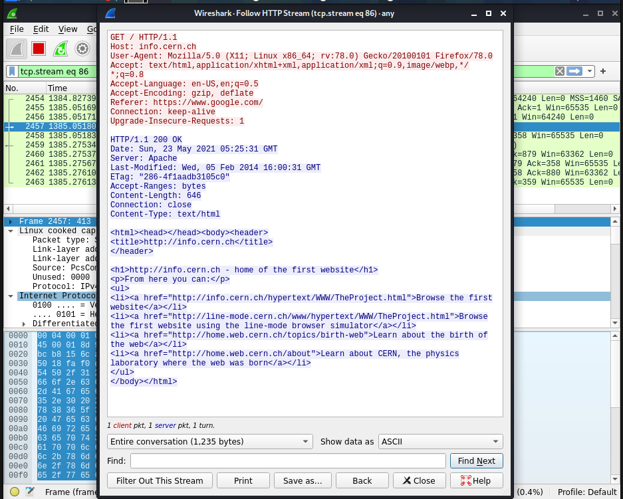
Task: Collapse the Linux cooked capture section
Action: (x=11, y=231)
